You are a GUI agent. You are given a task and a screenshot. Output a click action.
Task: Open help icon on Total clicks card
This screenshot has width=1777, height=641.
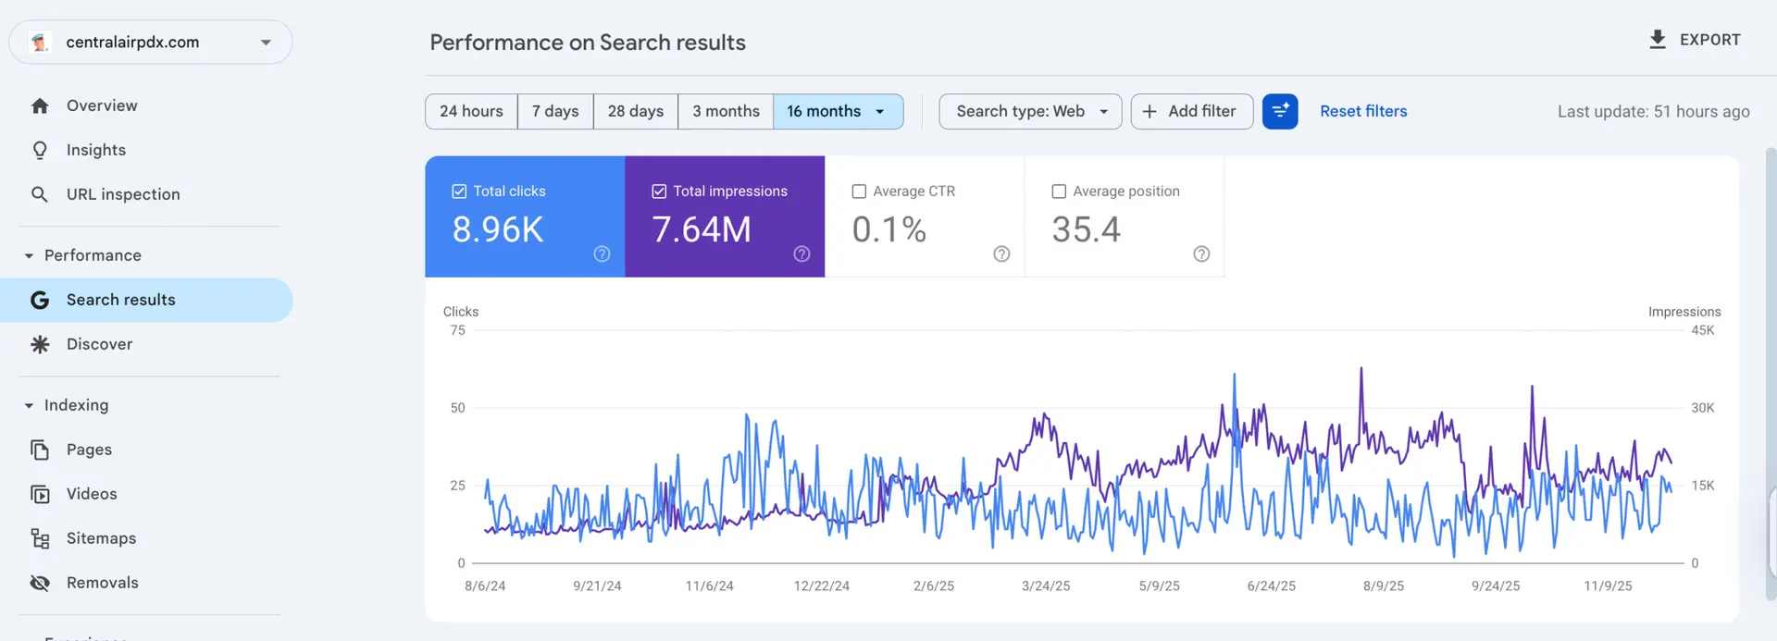602,254
